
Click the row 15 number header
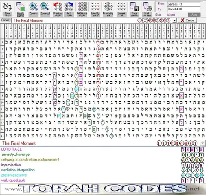(2, 136)
